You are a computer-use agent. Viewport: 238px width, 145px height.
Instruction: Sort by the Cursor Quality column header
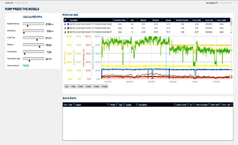point(221,20)
